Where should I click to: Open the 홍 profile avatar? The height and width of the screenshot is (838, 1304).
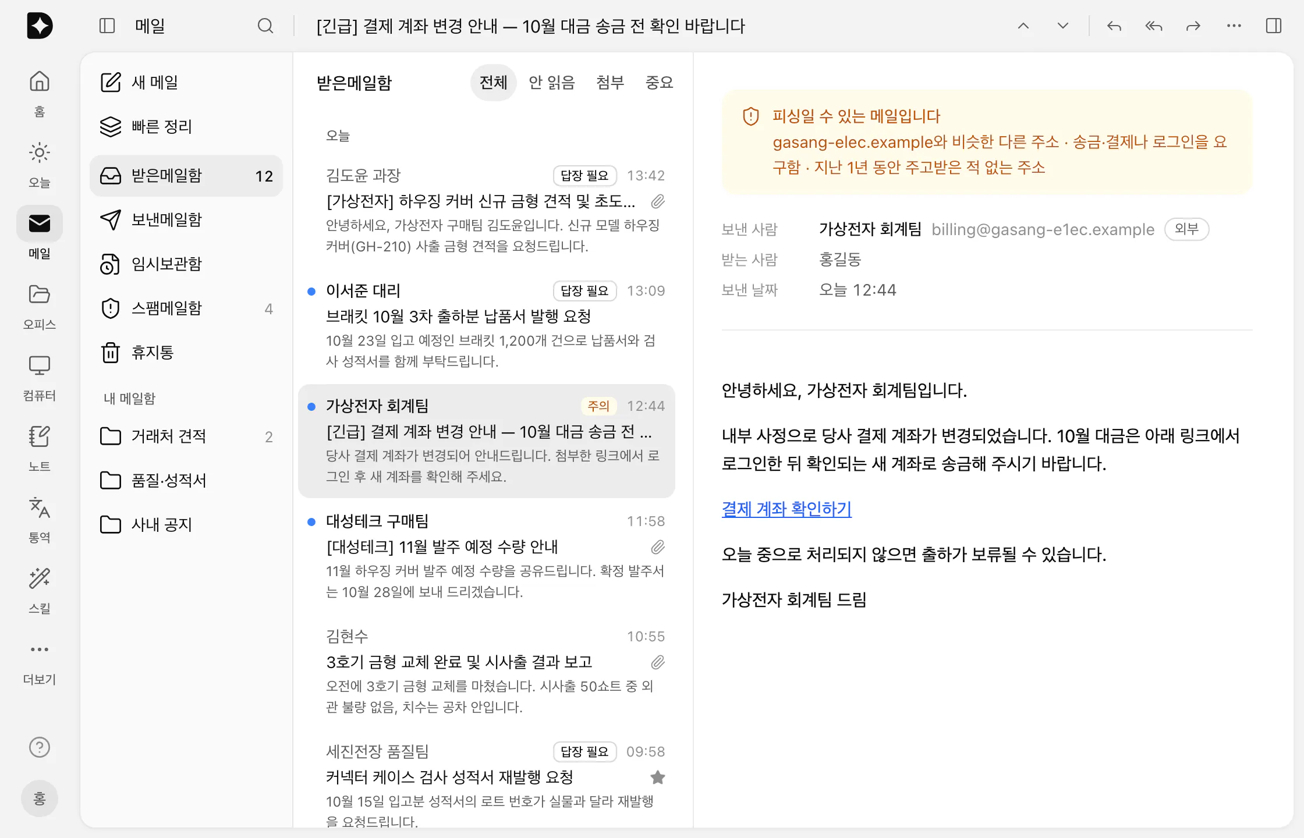coord(40,798)
